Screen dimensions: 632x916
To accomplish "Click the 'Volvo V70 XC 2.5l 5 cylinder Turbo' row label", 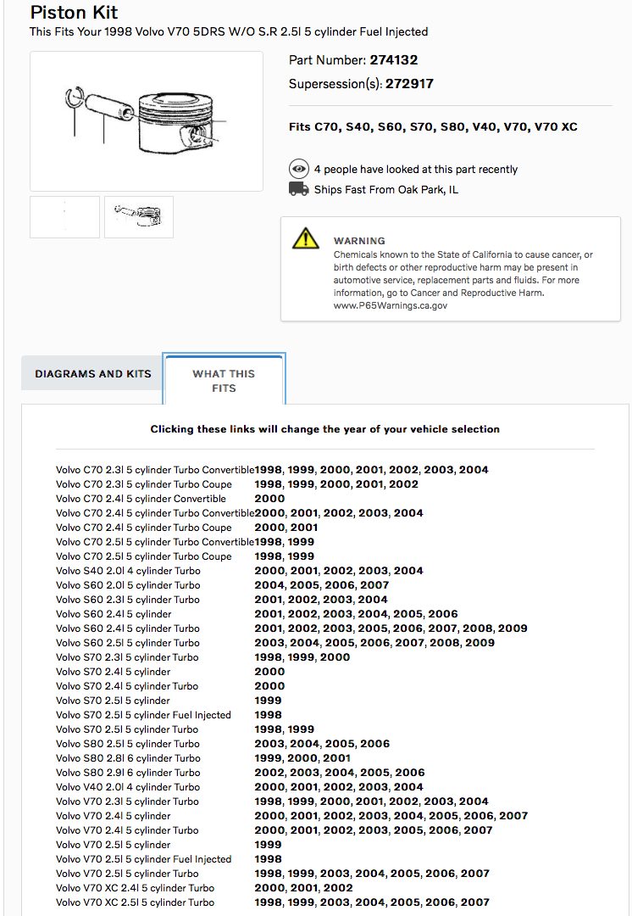I will point(136,902).
